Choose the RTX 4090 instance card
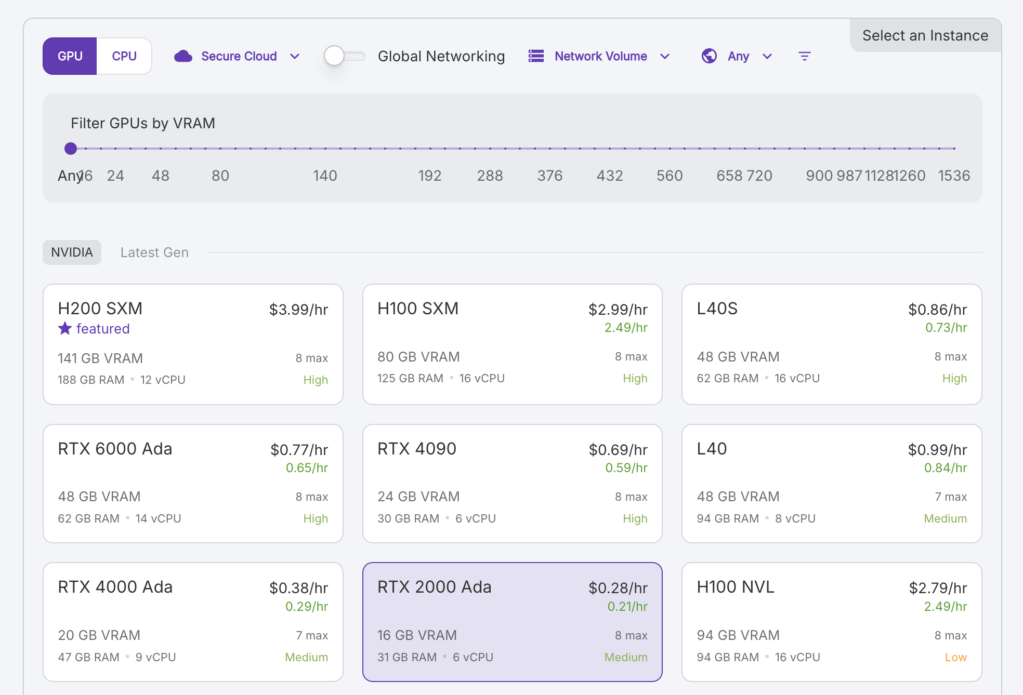The image size is (1023, 695). pos(512,484)
